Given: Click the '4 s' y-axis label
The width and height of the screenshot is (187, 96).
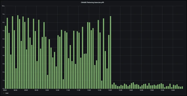Looking at the screenshot, I should point(4,56).
